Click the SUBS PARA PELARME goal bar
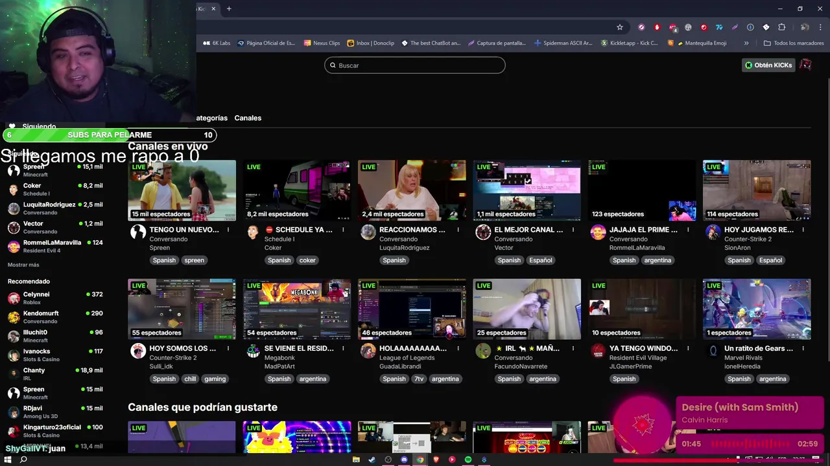The width and height of the screenshot is (830, 466). point(109,135)
